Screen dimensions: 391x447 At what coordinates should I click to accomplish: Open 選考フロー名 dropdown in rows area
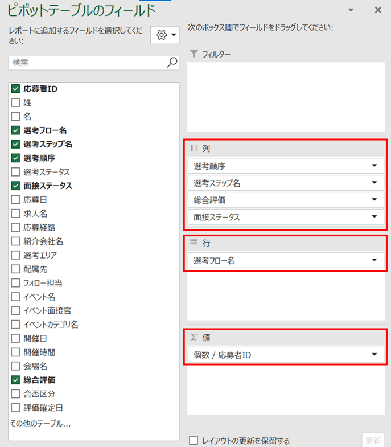[x=374, y=260]
